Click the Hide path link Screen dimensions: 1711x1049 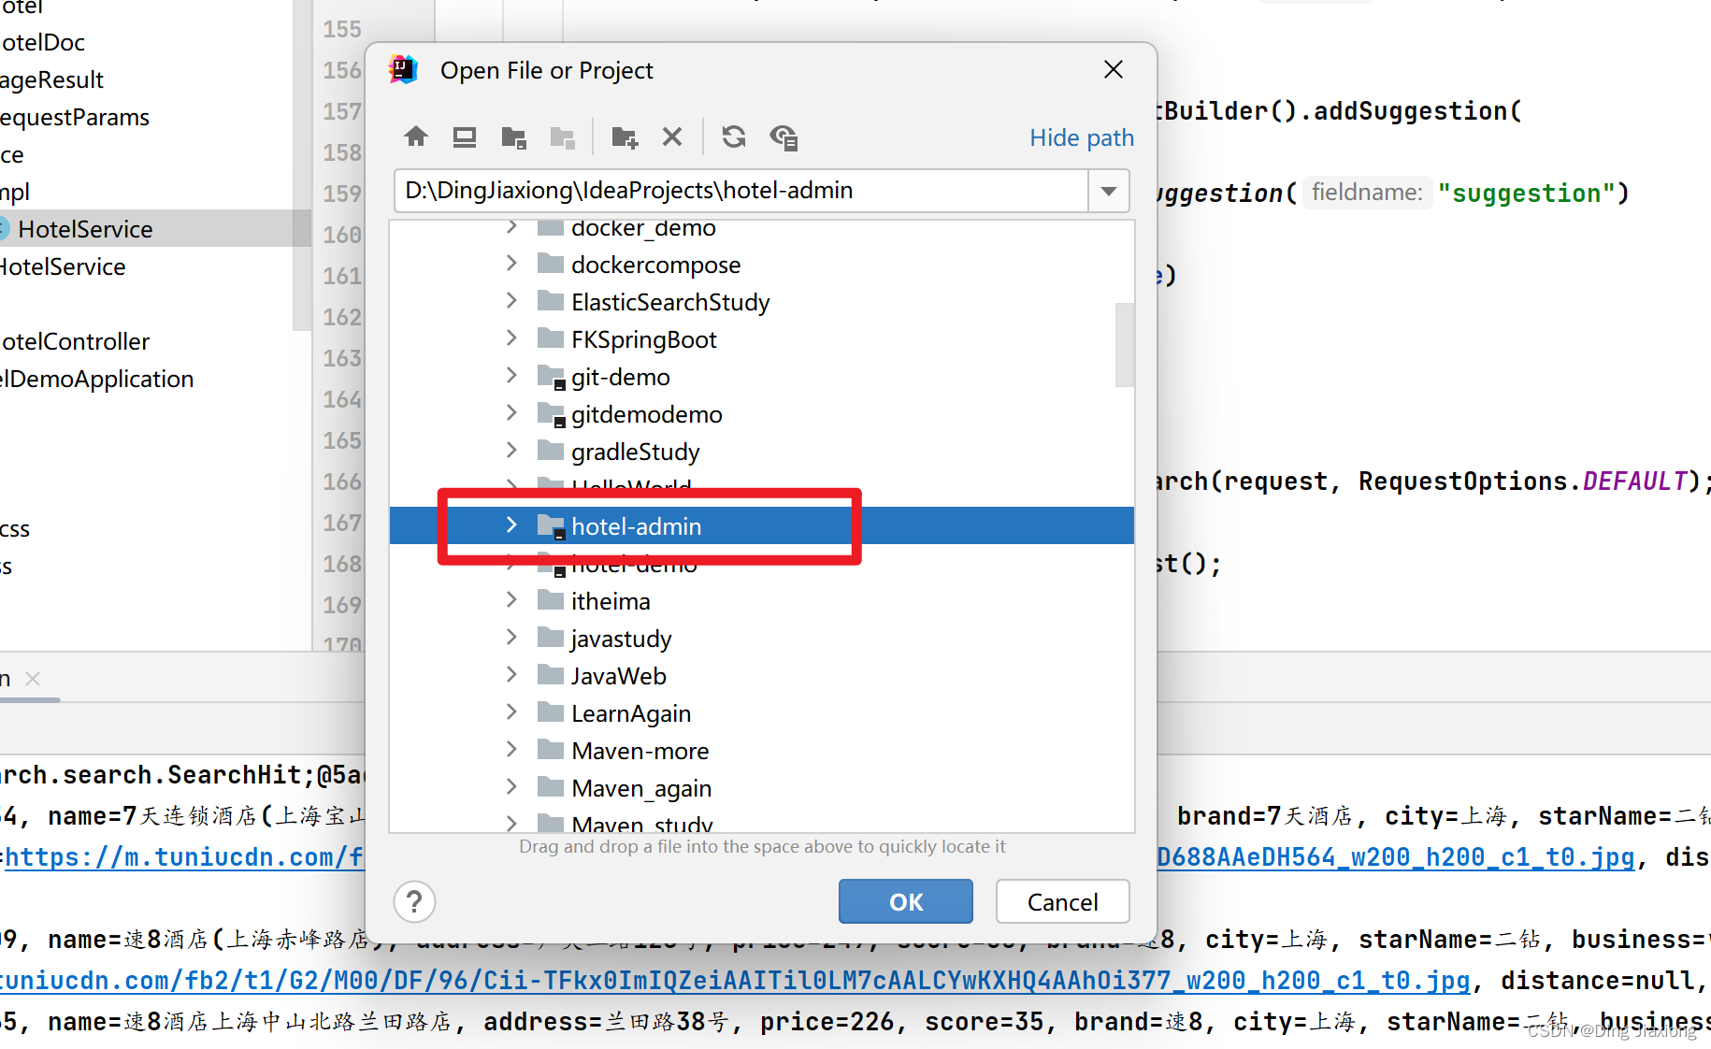point(1082,137)
